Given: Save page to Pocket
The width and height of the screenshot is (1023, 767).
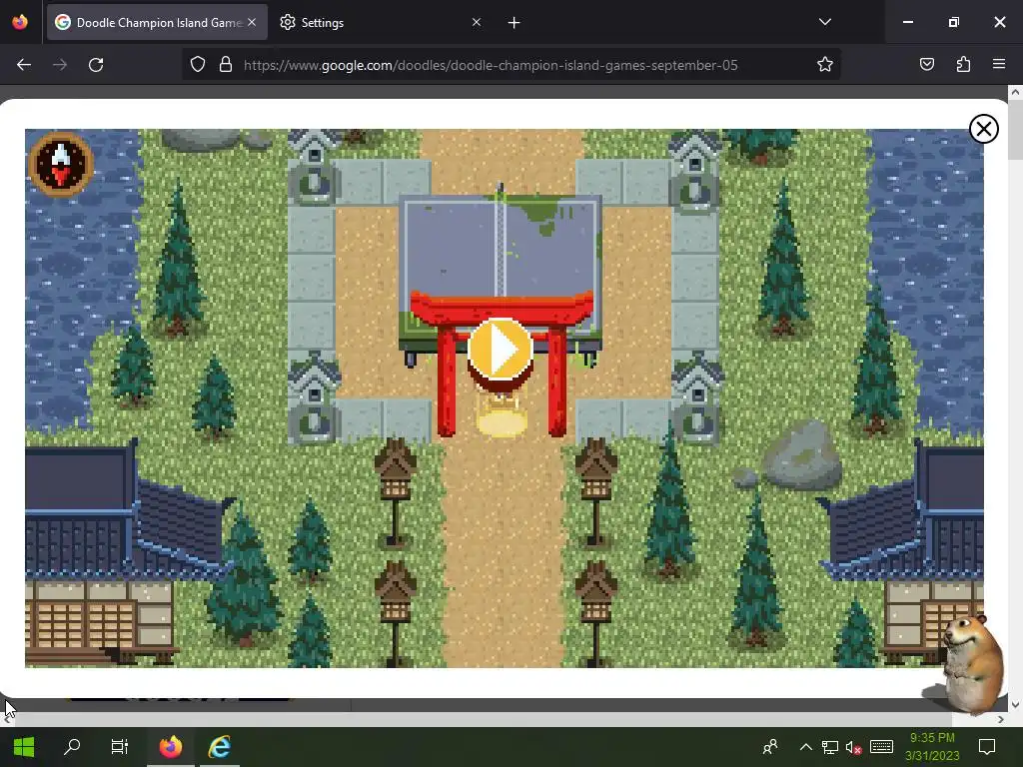Looking at the screenshot, I should tap(926, 65).
